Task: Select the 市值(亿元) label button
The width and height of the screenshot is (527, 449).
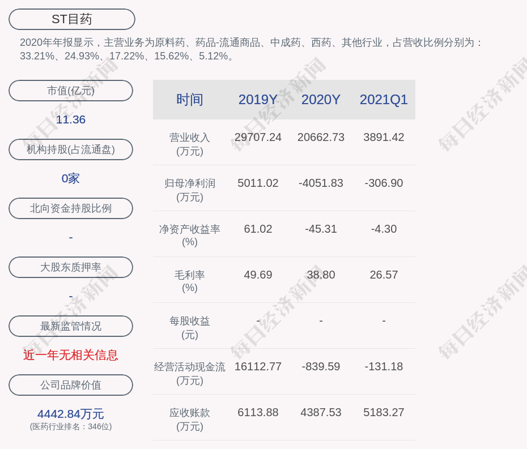Action: coord(71,91)
